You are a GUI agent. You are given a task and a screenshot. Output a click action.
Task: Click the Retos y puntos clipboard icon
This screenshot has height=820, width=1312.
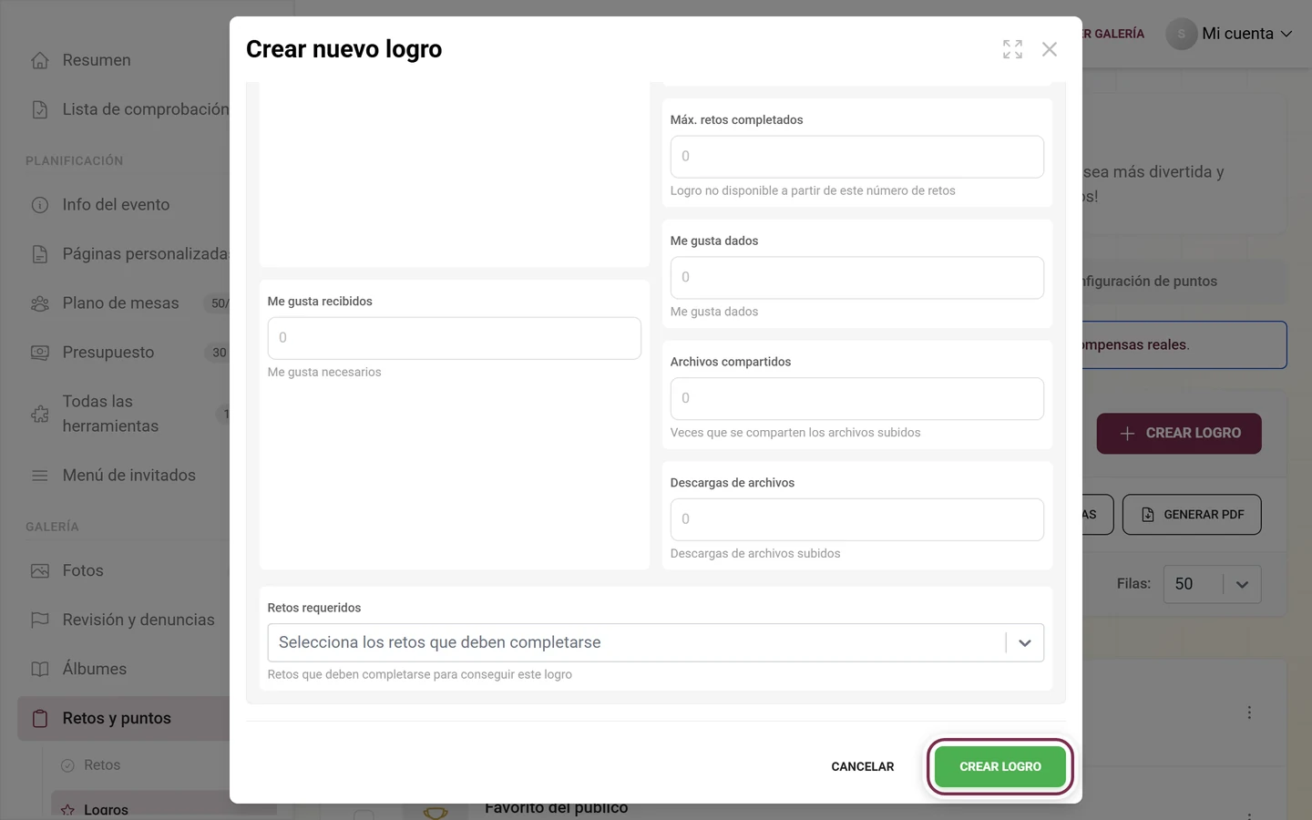click(40, 719)
